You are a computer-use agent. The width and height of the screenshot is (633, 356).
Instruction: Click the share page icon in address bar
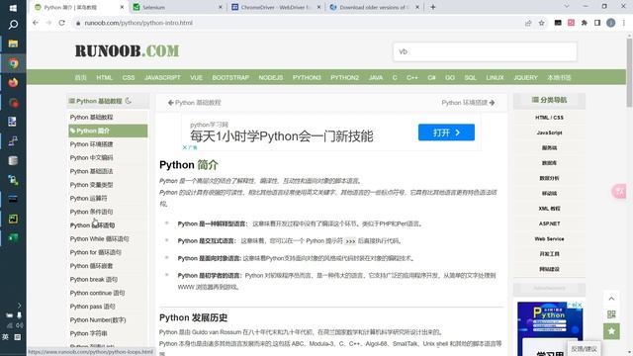528,23
